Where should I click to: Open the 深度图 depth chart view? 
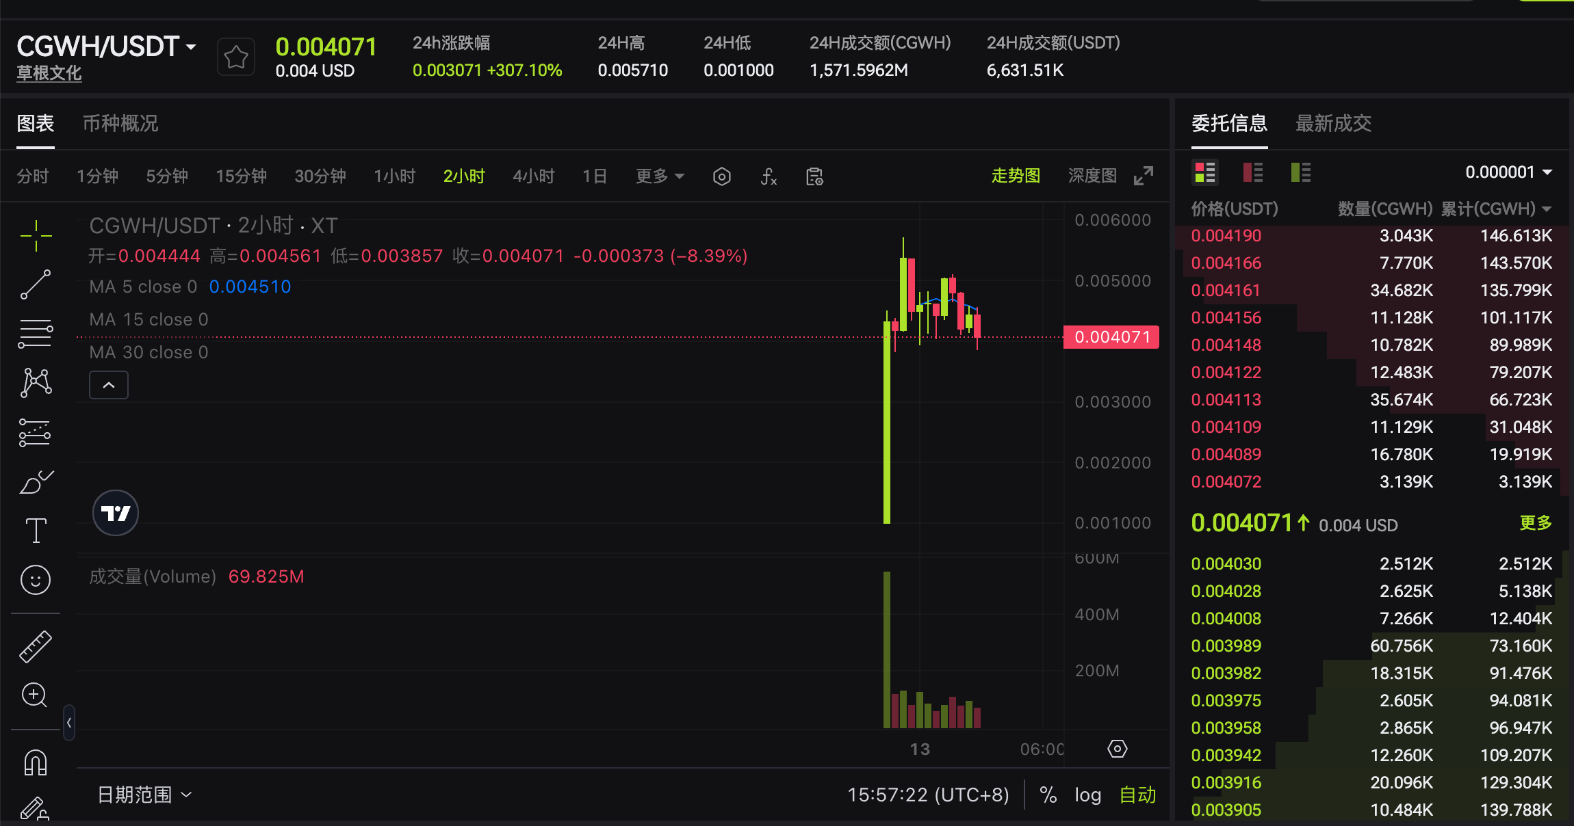tap(1092, 176)
